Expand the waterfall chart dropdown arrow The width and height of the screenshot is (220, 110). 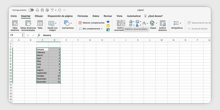point(147,23)
